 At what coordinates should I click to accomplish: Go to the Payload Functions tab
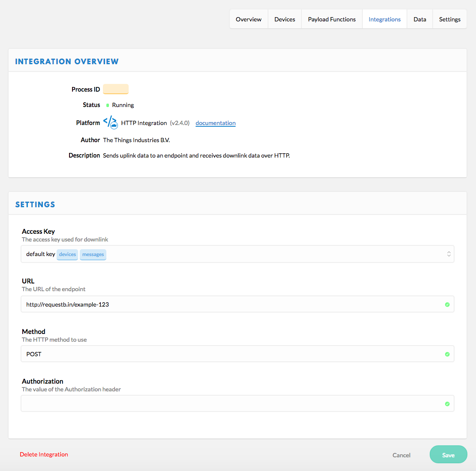332,19
